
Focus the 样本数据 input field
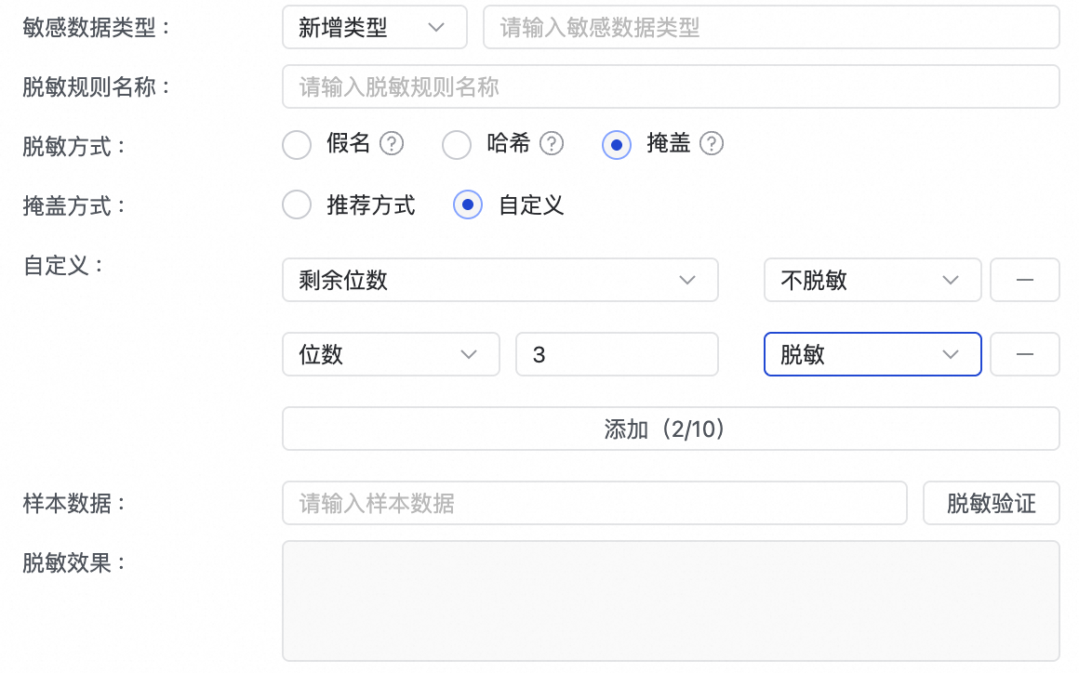point(593,504)
